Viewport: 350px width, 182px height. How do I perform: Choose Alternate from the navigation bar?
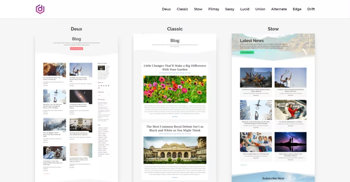[x=279, y=9]
